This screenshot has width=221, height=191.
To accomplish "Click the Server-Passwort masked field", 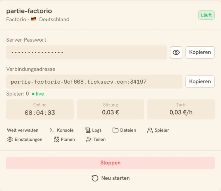I will point(87,52).
